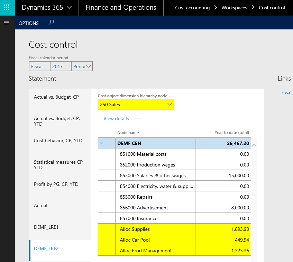
Task: Switch to Cost behavior, CP, YTD tab
Action: click(x=58, y=141)
